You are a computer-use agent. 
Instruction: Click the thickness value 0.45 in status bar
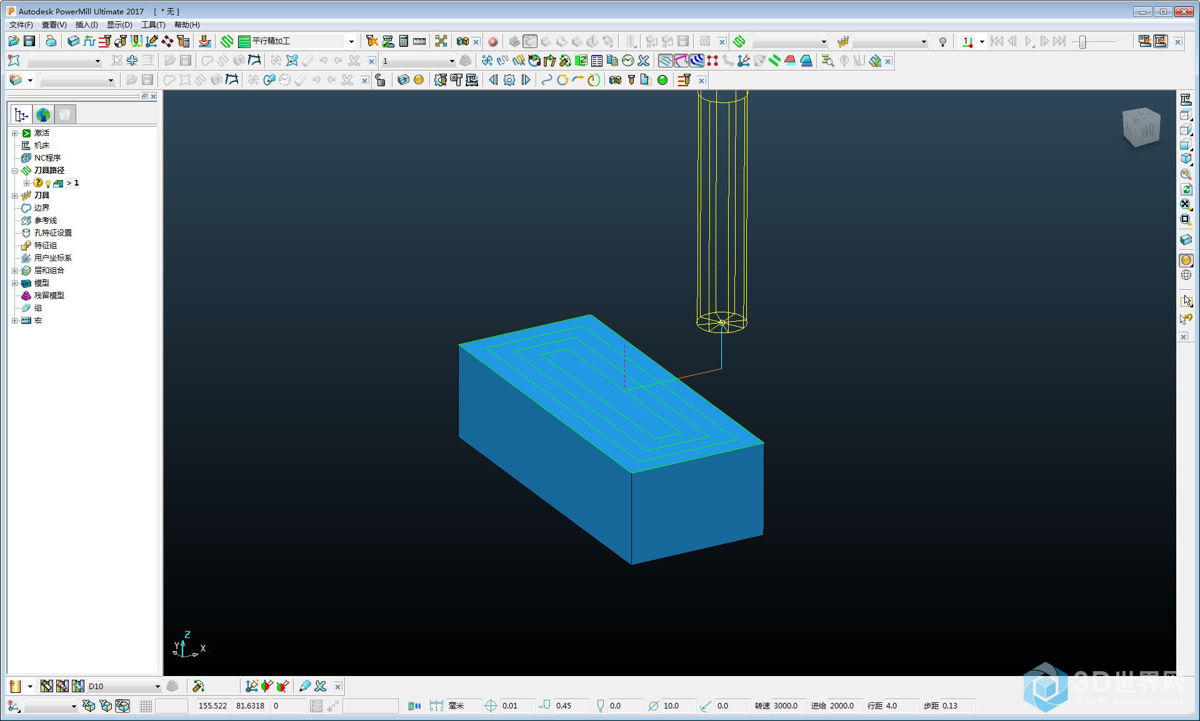click(571, 705)
